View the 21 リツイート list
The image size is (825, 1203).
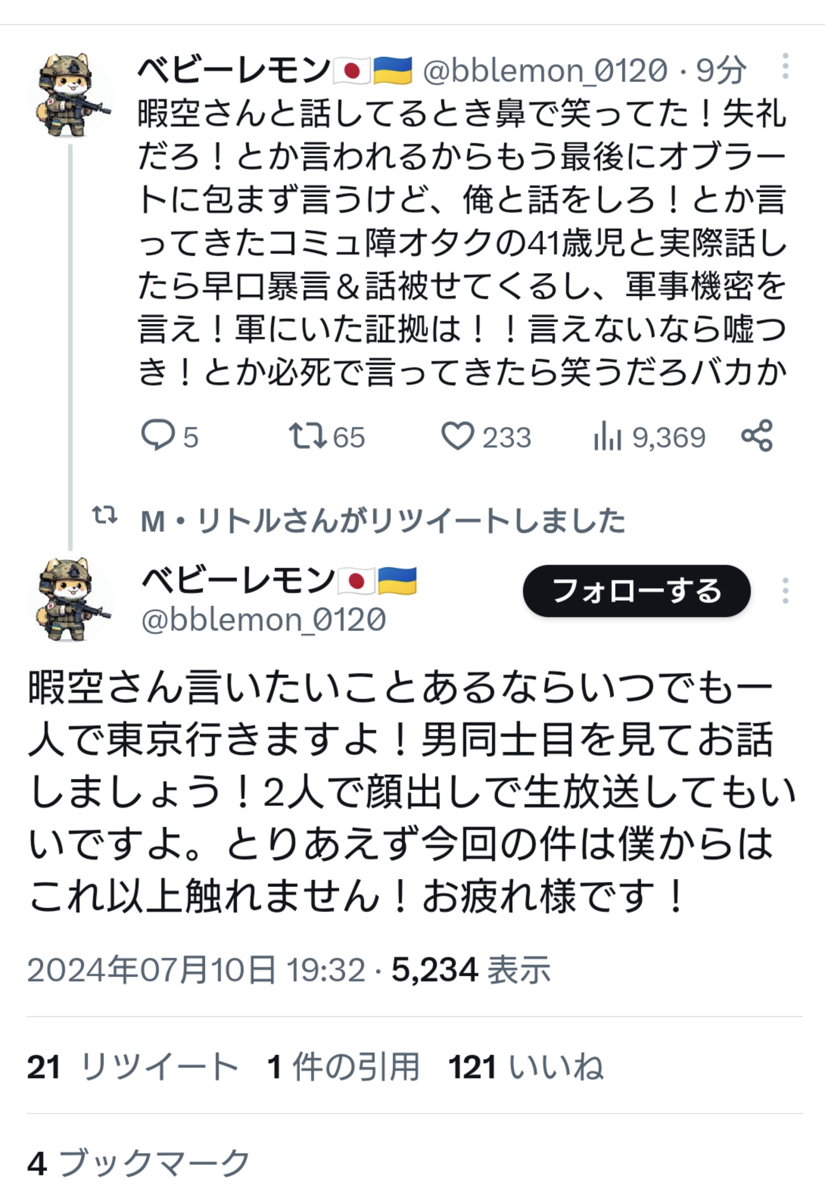tap(133, 1067)
